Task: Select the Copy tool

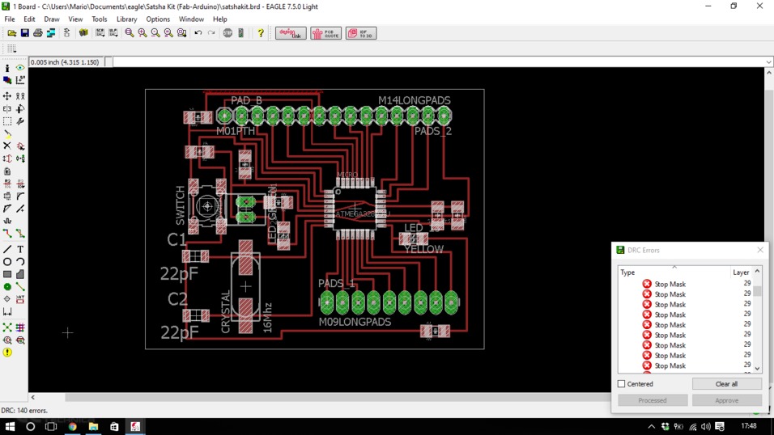Action: coord(20,96)
